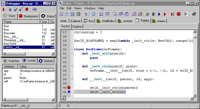
Task: Click the Save floppy disk icon in editor toolbar
Action: 72,14
